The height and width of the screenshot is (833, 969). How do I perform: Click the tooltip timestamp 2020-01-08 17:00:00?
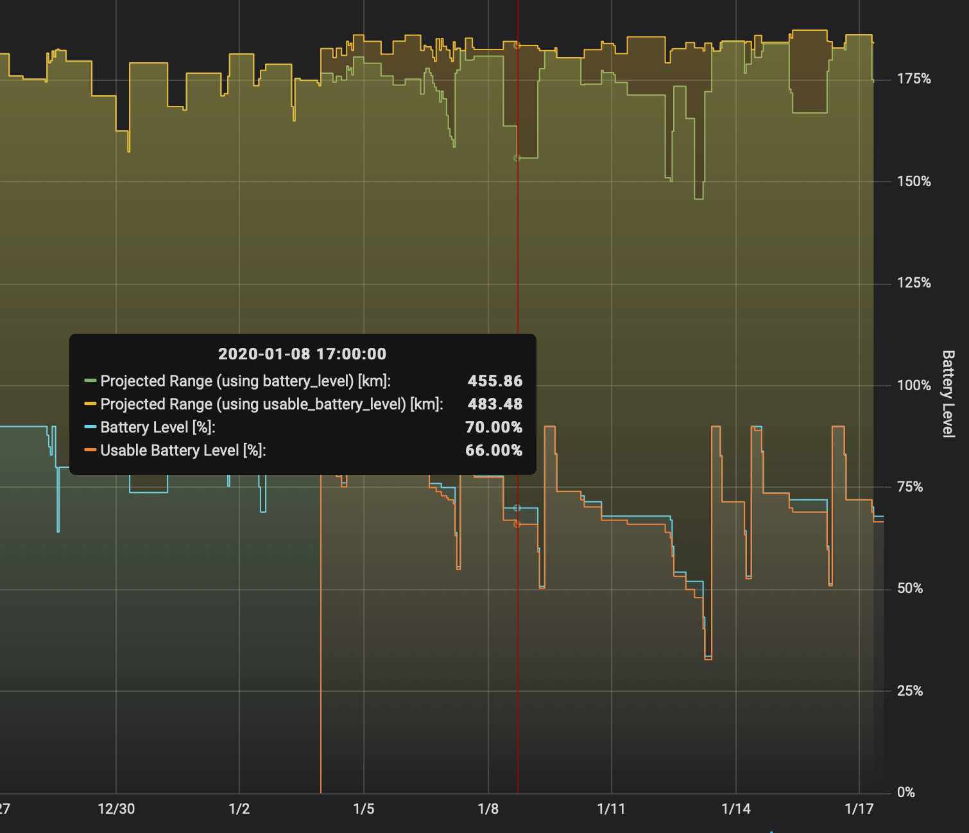pos(302,354)
